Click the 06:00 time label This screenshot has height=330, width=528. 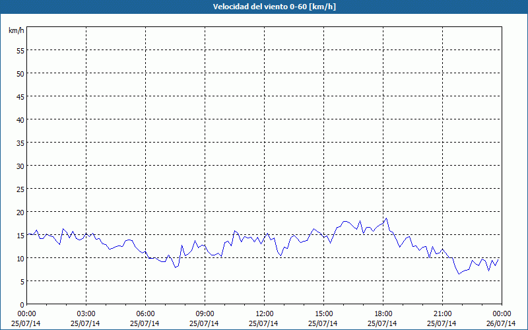pos(145,314)
